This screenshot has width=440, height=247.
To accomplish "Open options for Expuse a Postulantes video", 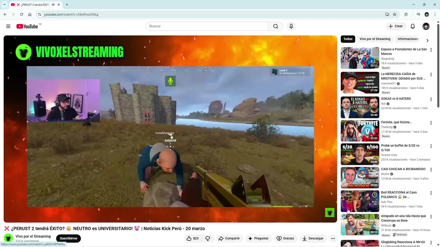I will 431,50.
